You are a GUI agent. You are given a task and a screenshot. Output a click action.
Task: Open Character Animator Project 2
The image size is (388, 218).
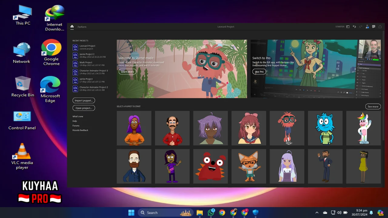point(90,88)
